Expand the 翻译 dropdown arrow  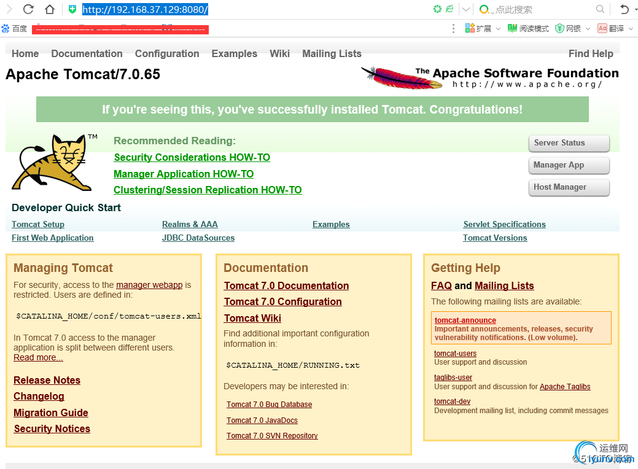click(631, 29)
